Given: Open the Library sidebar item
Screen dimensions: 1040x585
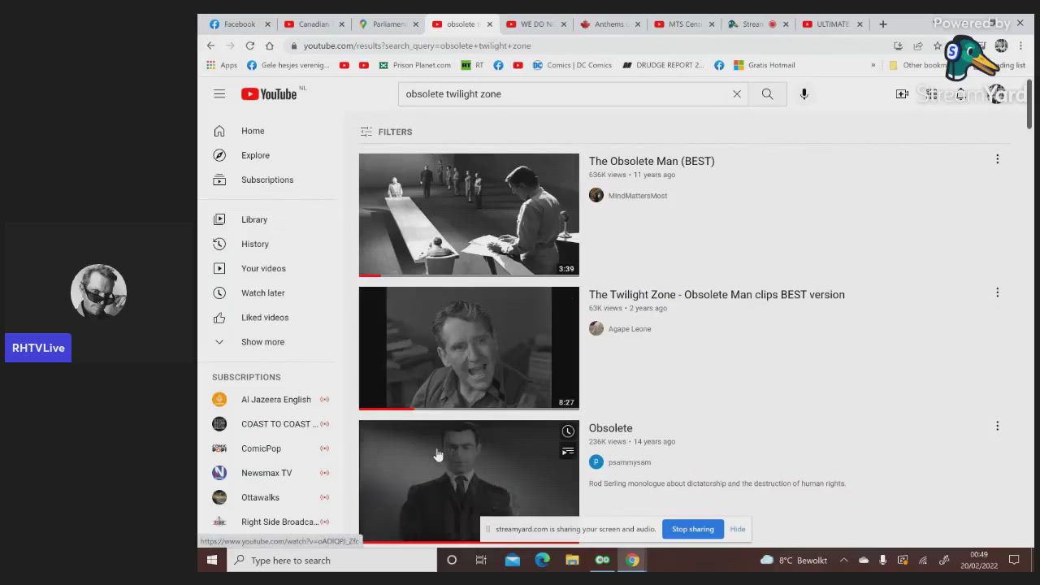Looking at the screenshot, I should click(x=253, y=219).
